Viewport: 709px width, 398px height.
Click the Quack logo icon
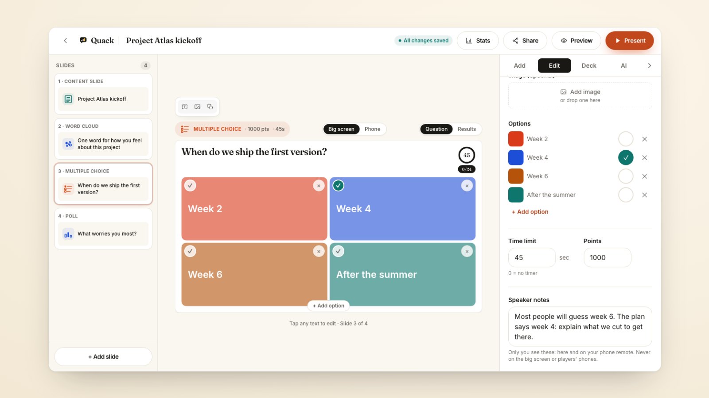pyautogui.click(x=83, y=40)
